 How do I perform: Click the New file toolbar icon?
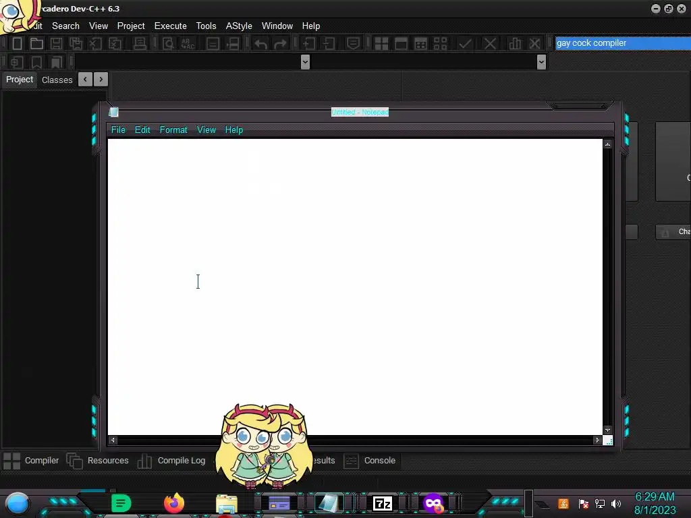(17, 43)
